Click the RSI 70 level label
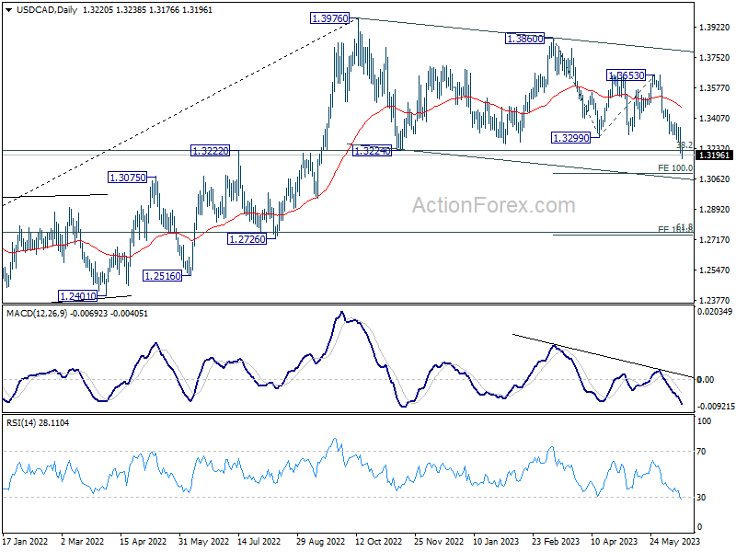Image resolution: width=736 pixels, height=552 pixels. (701, 451)
